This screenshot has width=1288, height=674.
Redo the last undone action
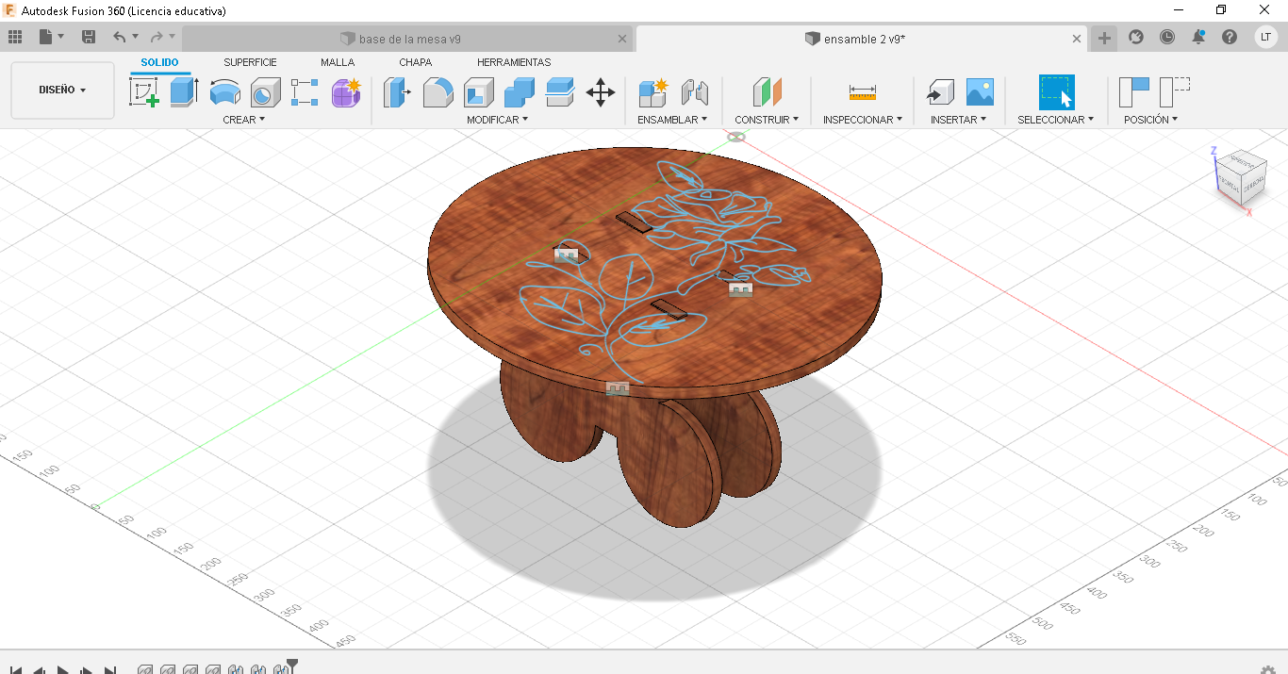click(157, 37)
